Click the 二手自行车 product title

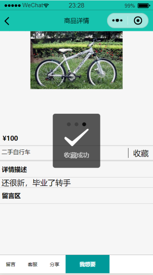click(16, 152)
